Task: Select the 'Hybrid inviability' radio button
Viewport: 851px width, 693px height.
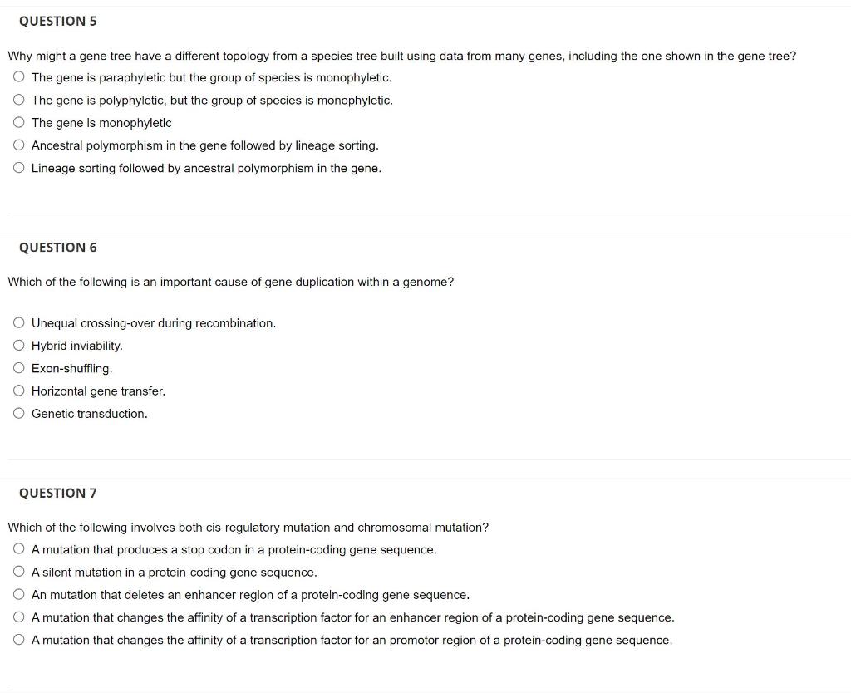Action: [x=19, y=345]
